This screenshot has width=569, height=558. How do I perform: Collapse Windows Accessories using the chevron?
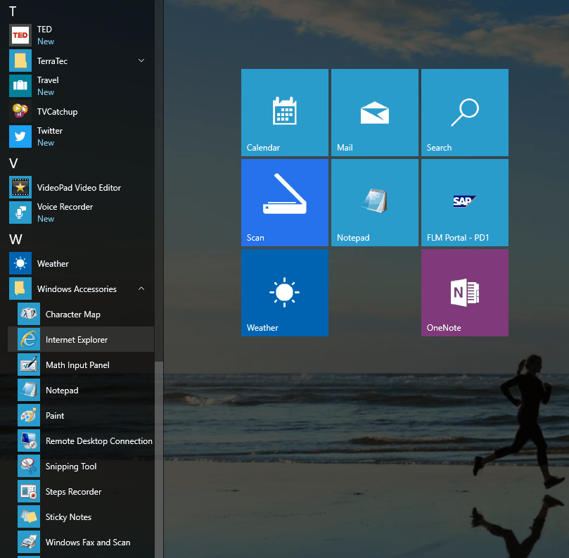point(141,288)
